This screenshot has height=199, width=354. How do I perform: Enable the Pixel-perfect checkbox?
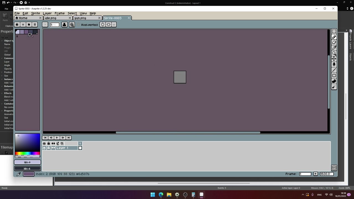click(x=79, y=25)
